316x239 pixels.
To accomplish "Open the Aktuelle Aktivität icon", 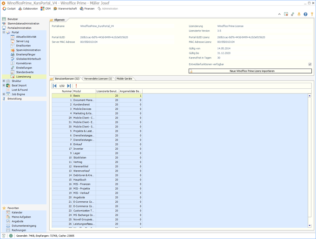I will pyautogui.click(x=13, y=37).
